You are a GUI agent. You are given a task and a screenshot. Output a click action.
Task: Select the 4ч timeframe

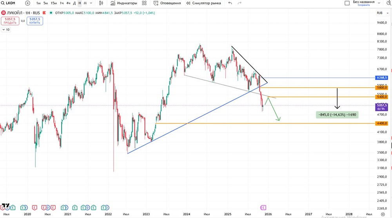coord(68,3)
